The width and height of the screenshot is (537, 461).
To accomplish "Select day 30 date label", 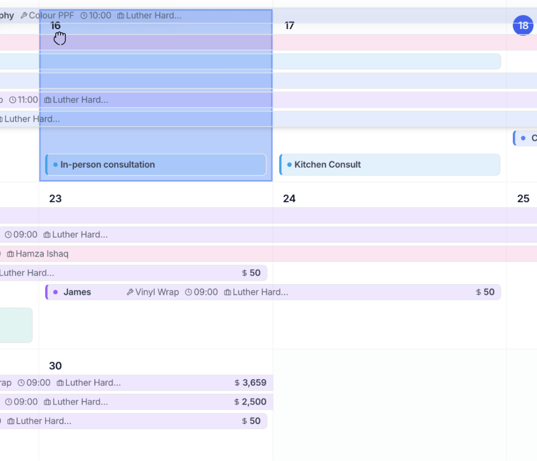I will tap(56, 366).
